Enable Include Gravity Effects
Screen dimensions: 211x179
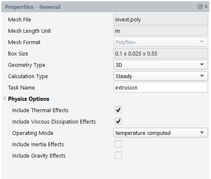[118, 155]
